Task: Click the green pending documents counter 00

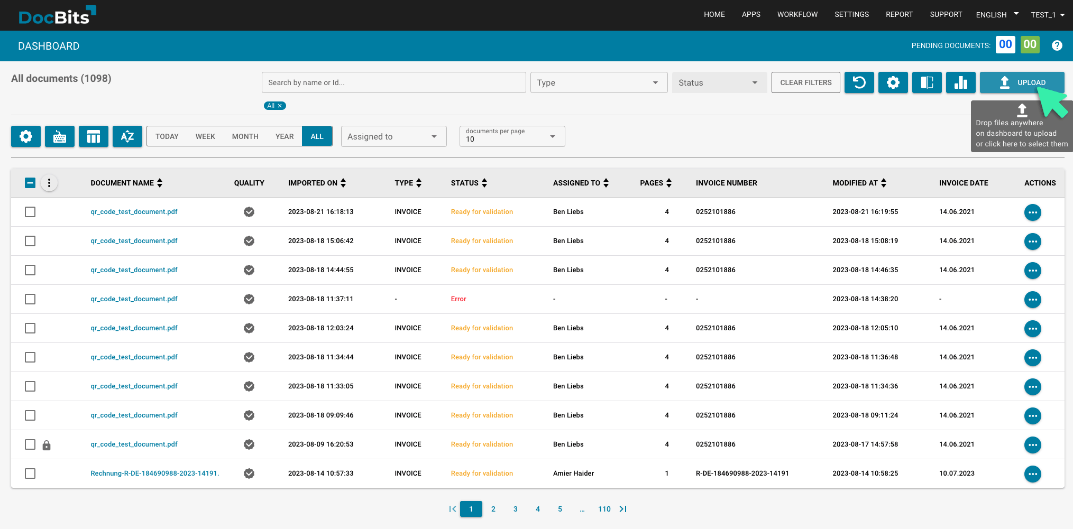Action: point(1030,45)
